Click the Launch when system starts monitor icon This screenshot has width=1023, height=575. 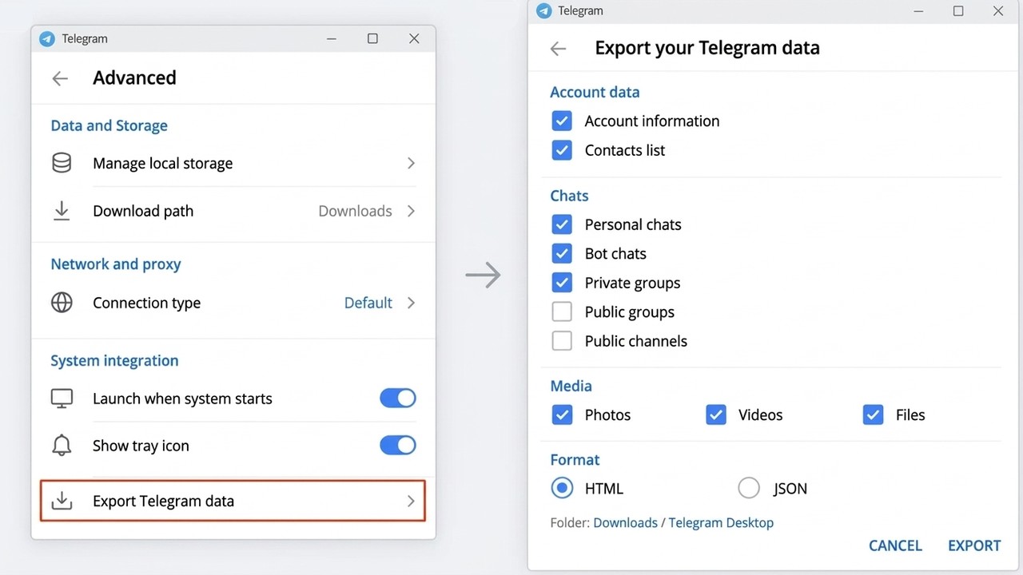coord(62,398)
